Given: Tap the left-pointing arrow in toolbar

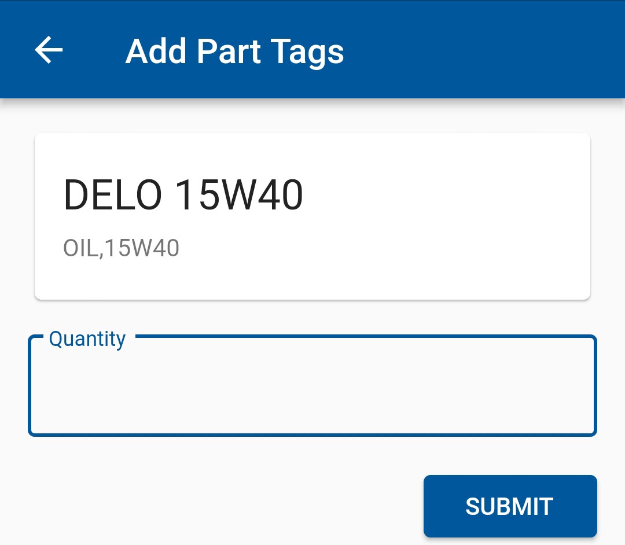Looking at the screenshot, I should (x=49, y=50).
